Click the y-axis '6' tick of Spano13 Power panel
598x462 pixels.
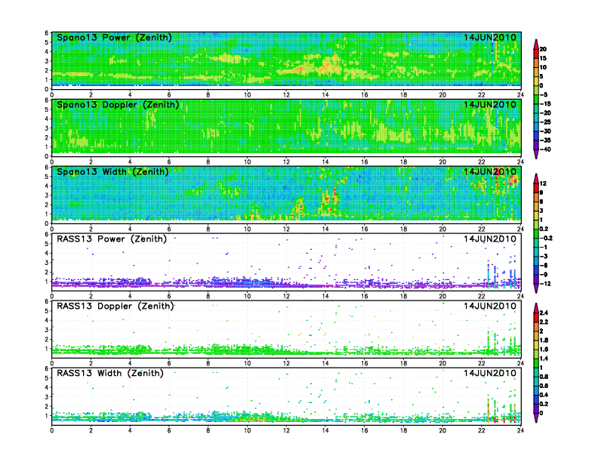(47, 32)
